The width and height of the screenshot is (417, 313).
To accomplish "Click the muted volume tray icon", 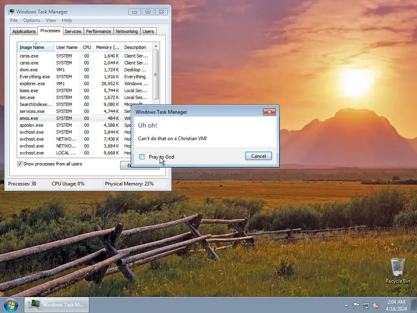I will [x=376, y=305].
